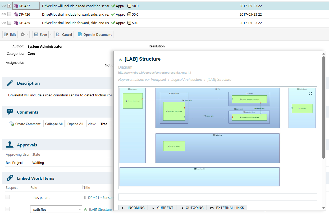Click the Cancel button

click(x=64, y=34)
